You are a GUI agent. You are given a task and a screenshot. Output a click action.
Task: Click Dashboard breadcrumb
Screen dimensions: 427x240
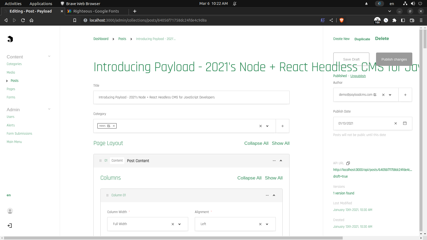pos(101,39)
